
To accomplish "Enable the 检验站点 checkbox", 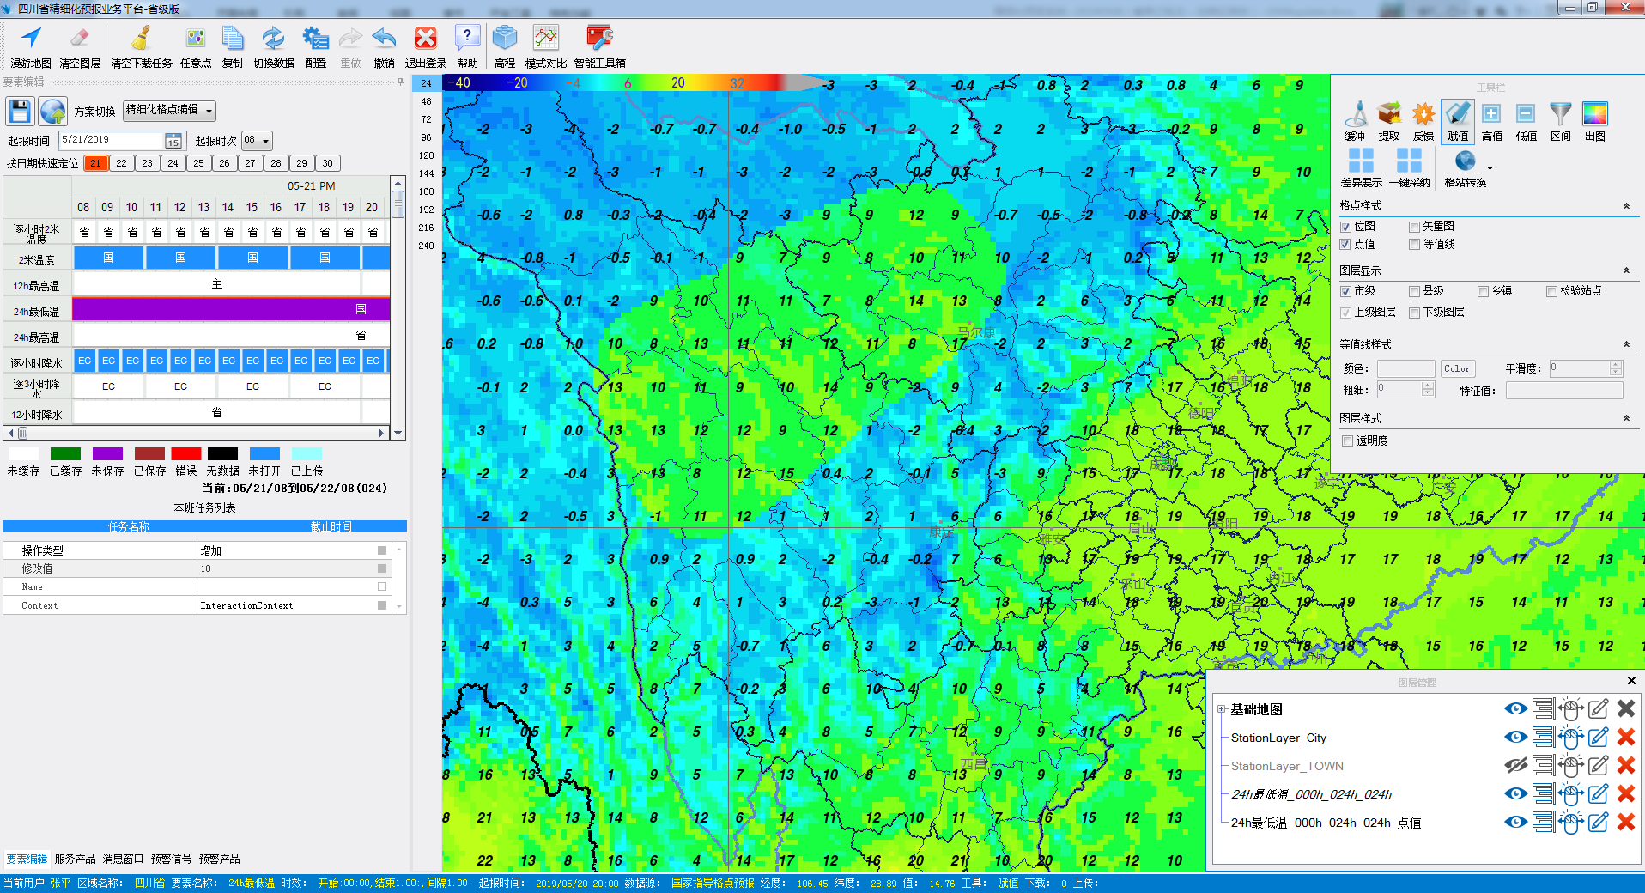I will tap(1551, 291).
